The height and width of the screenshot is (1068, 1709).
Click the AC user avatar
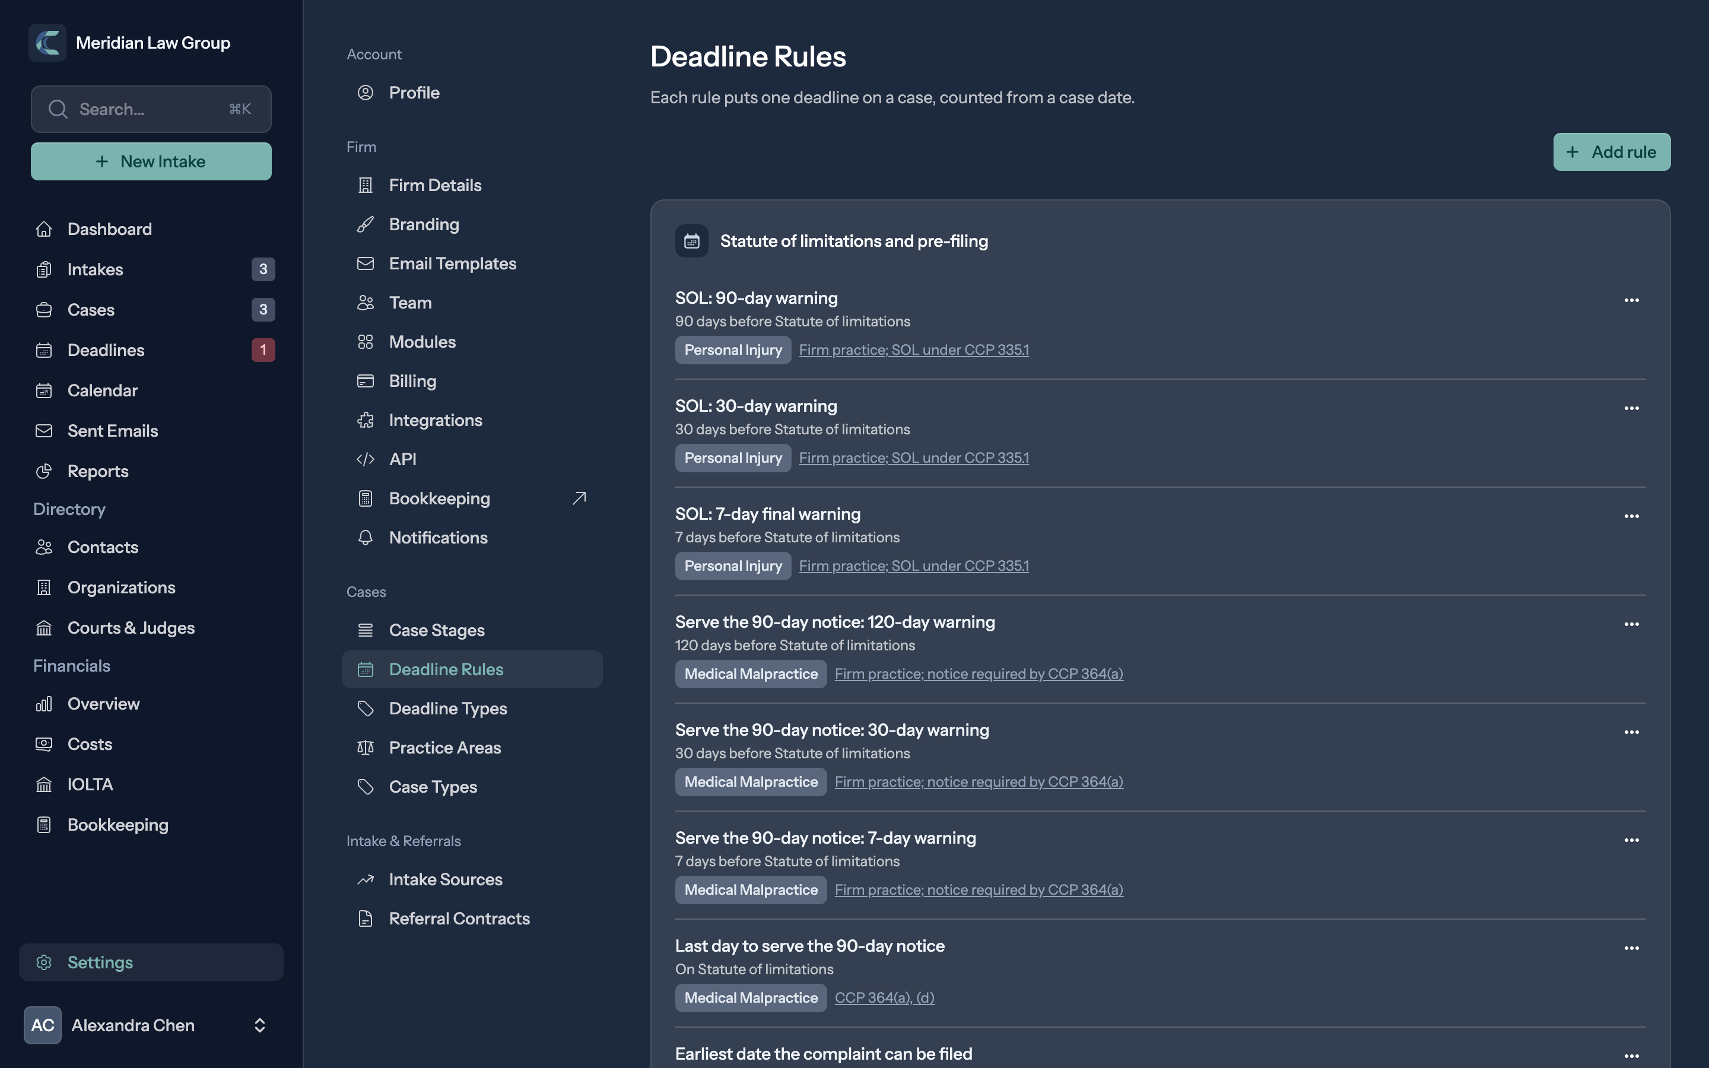click(42, 1025)
